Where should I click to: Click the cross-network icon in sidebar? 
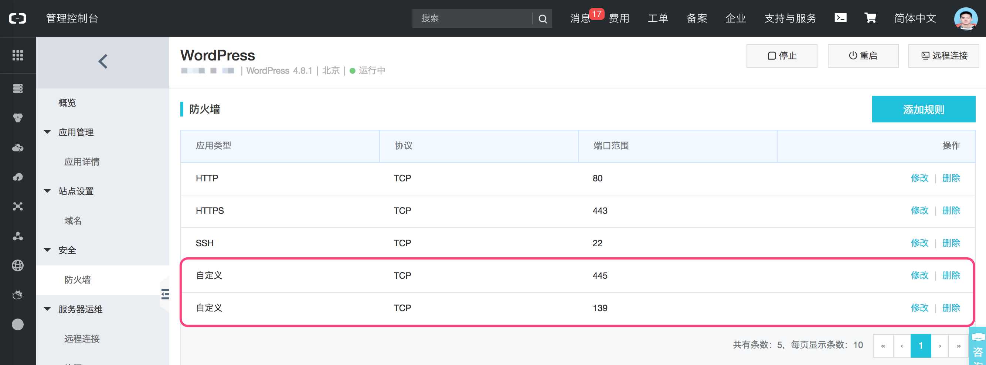coord(18,206)
